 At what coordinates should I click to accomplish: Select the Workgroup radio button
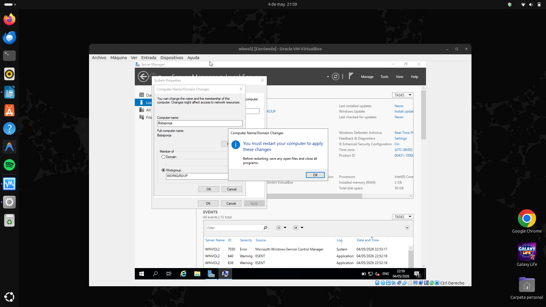click(163, 170)
